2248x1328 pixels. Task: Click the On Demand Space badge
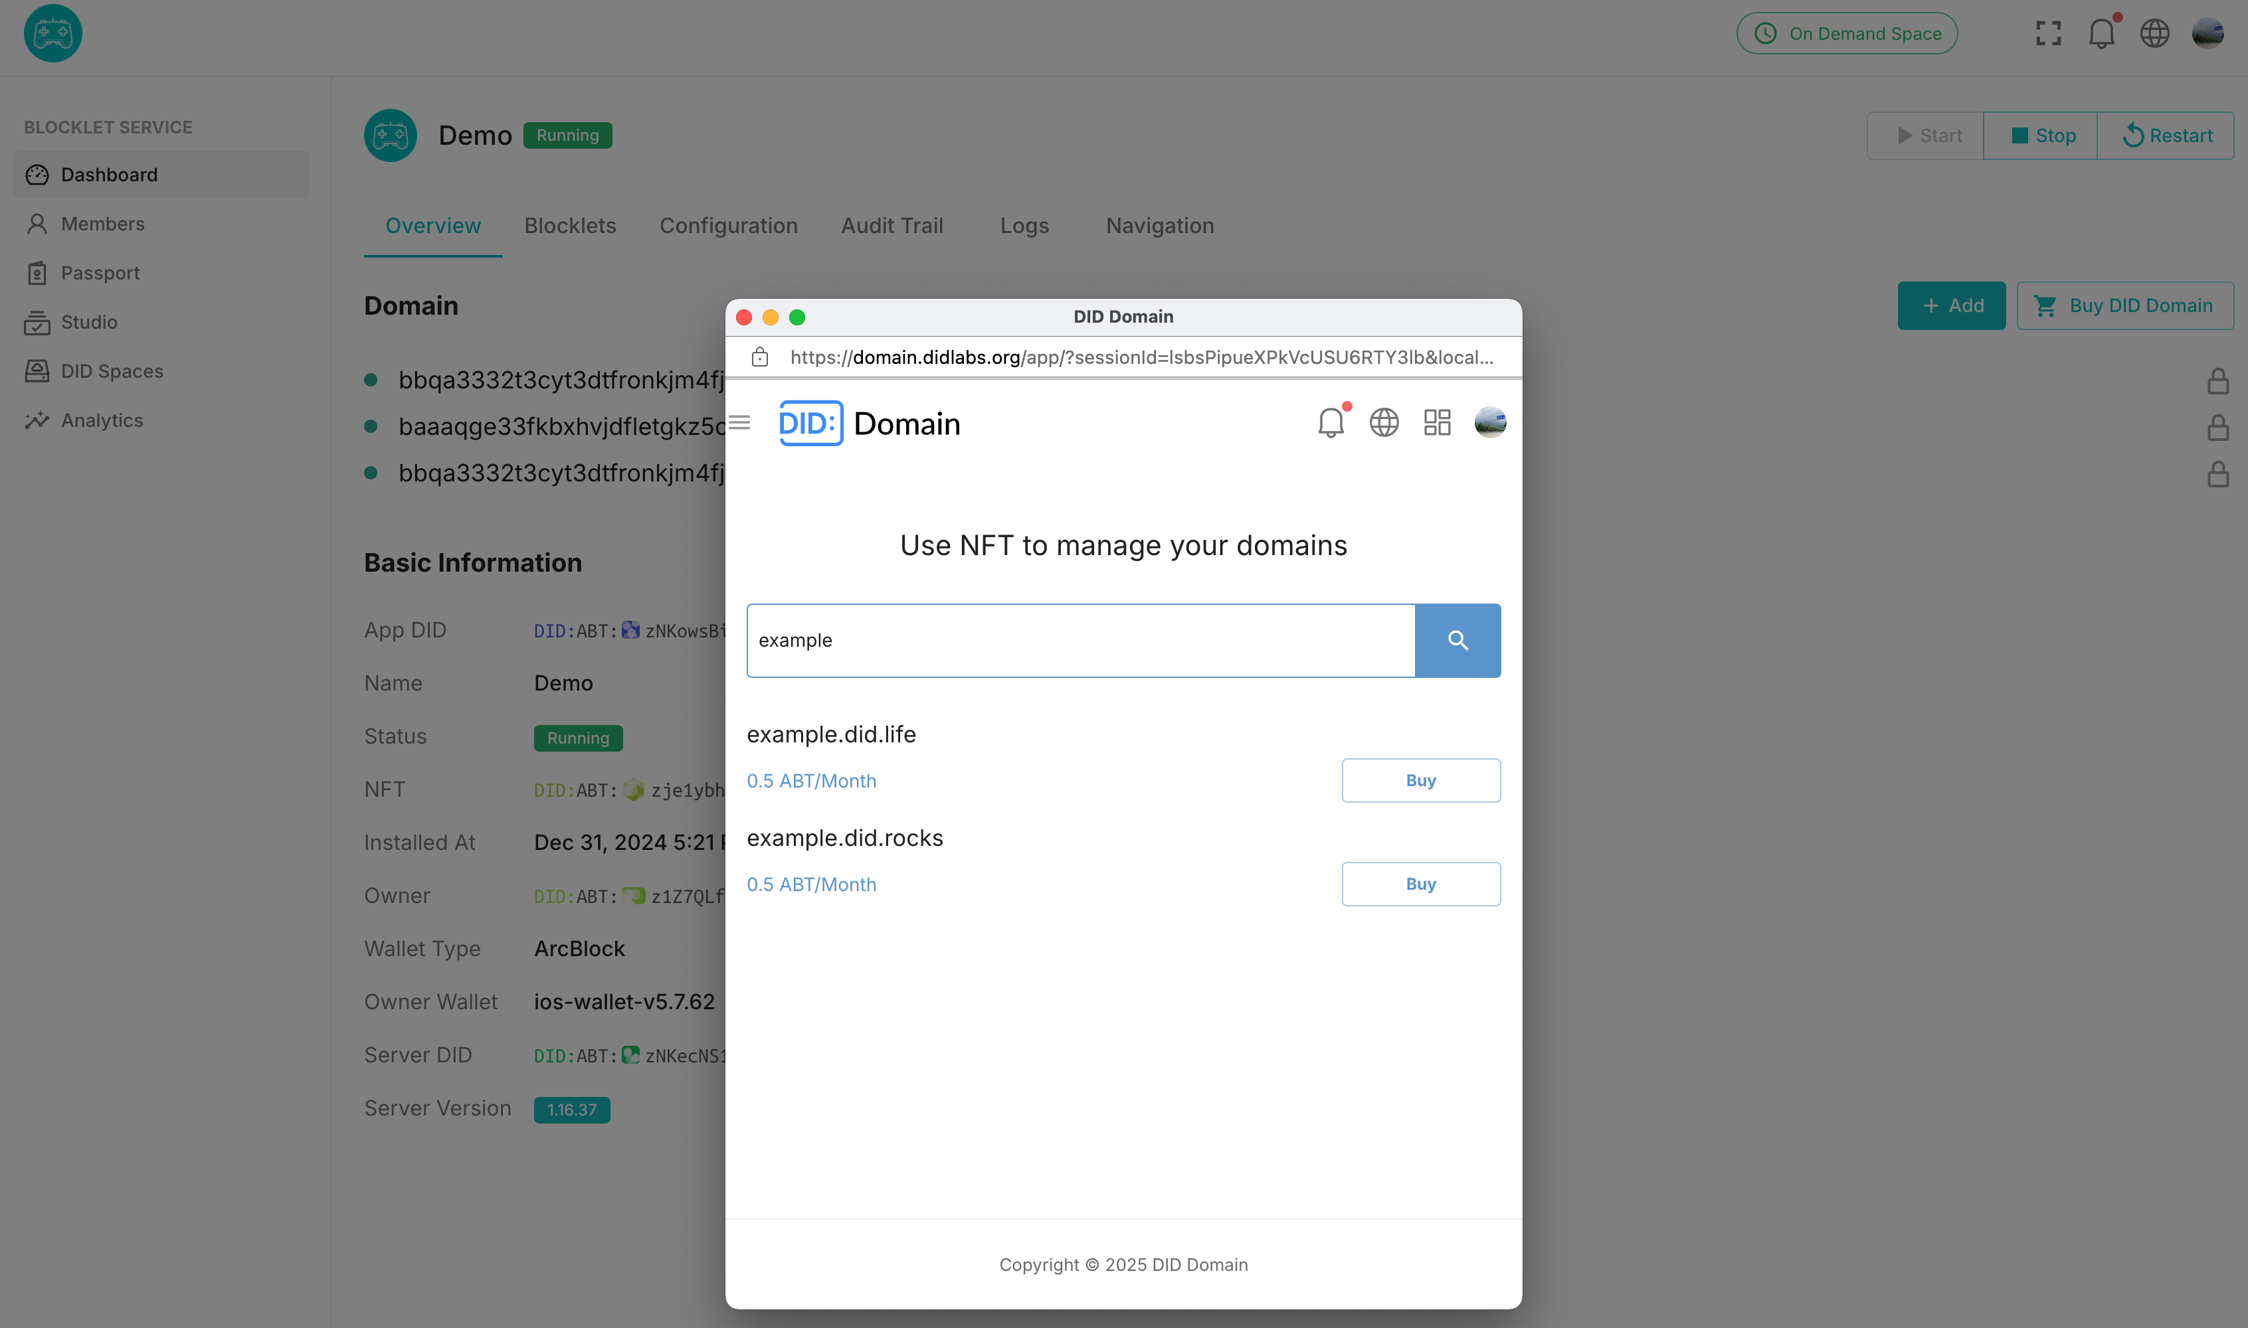click(x=1846, y=34)
